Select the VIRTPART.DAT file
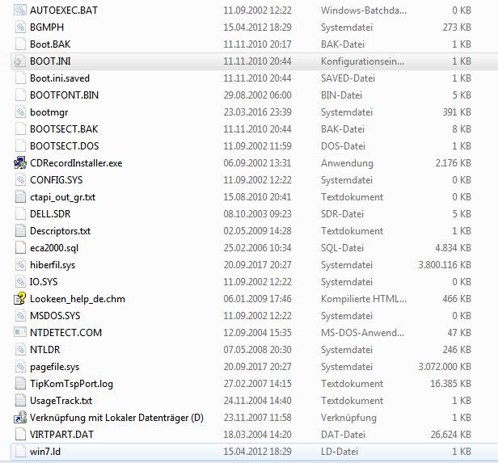 click(61, 435)
